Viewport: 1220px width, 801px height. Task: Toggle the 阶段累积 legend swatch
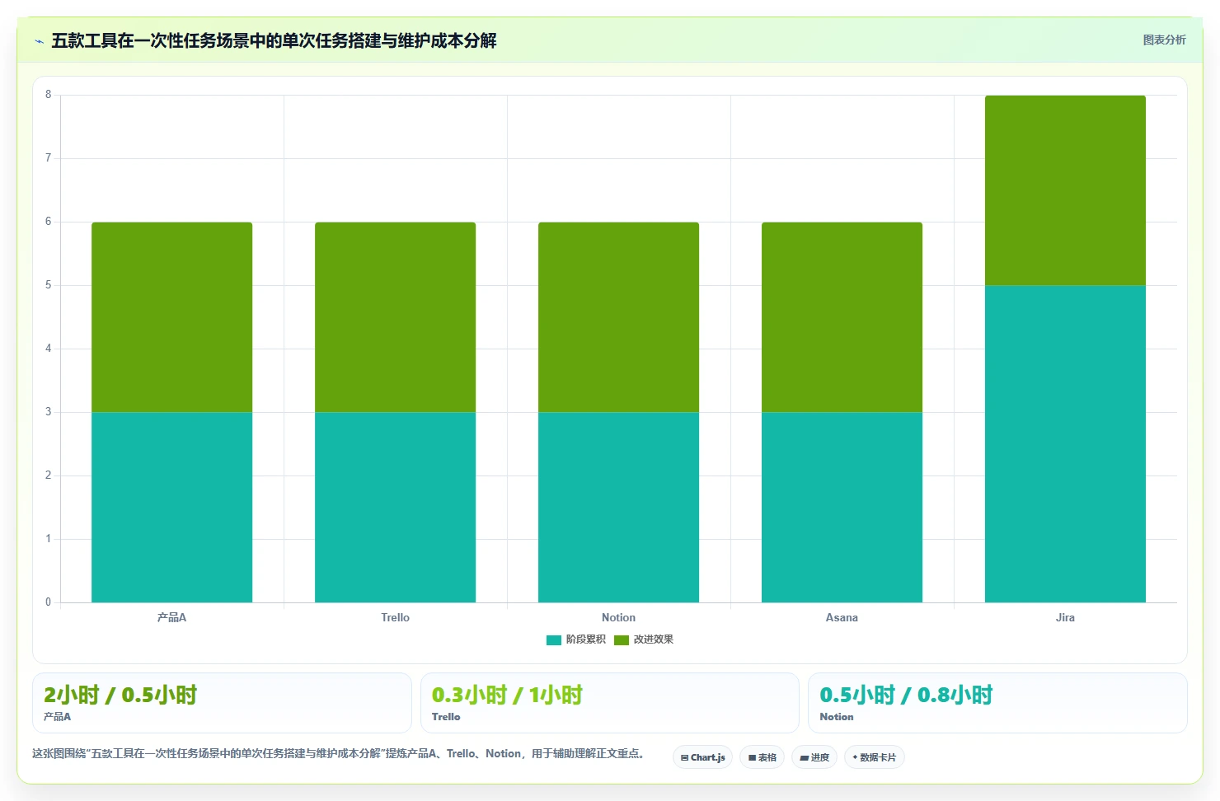tap(553, 639)
